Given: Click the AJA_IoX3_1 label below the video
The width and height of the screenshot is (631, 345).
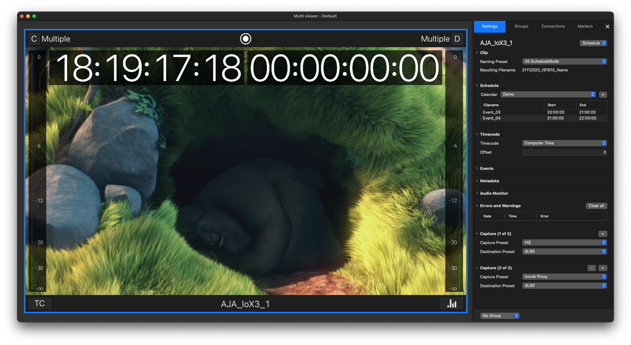Looking at the screenshot, I should click(245, 304).
